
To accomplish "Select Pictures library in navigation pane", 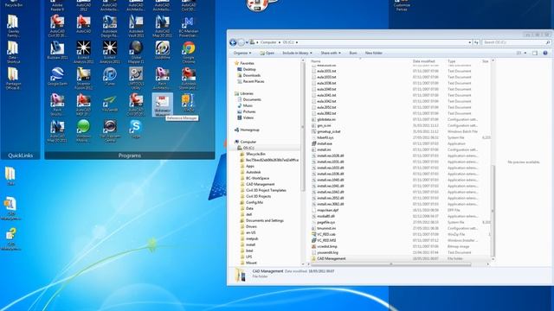I will tap(246, 111).
